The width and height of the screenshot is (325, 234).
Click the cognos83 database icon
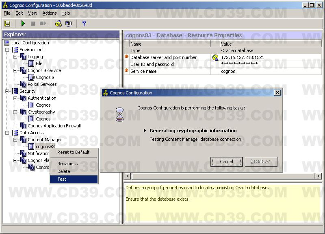[31, 147]
